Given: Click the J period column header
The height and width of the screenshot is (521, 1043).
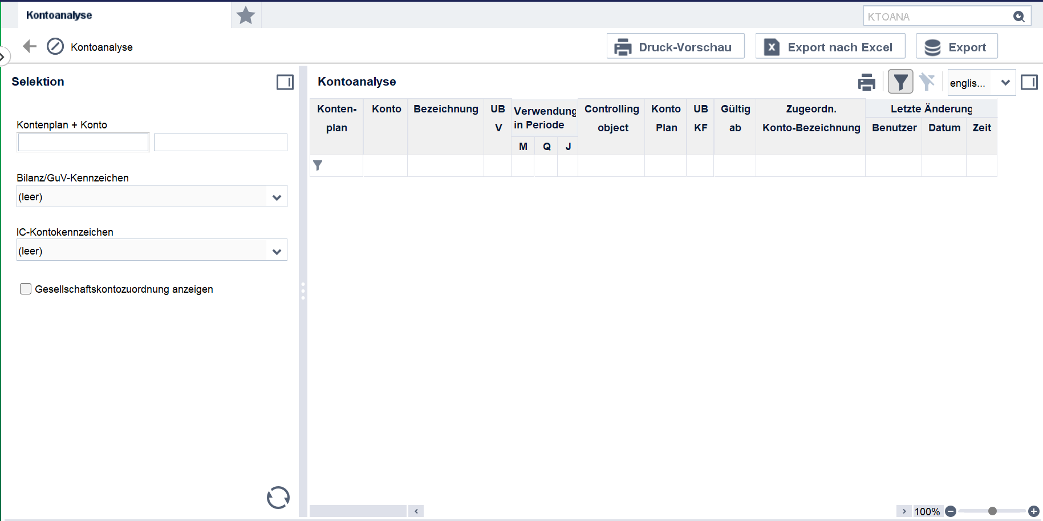Looking at the screenshot, I should [568, 146].
